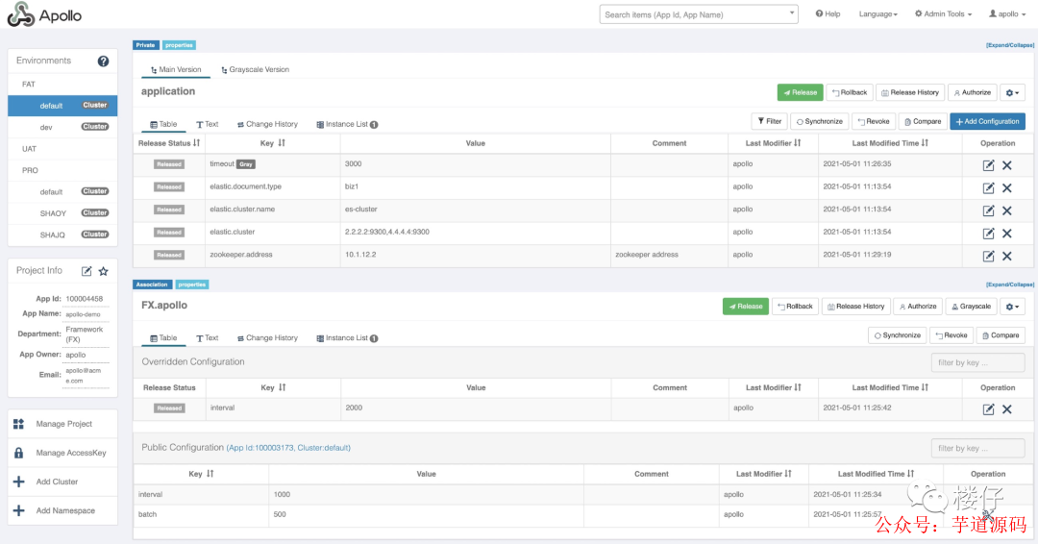
Task: Edit elastic.cluster.name entry
Action: [988, 210]
